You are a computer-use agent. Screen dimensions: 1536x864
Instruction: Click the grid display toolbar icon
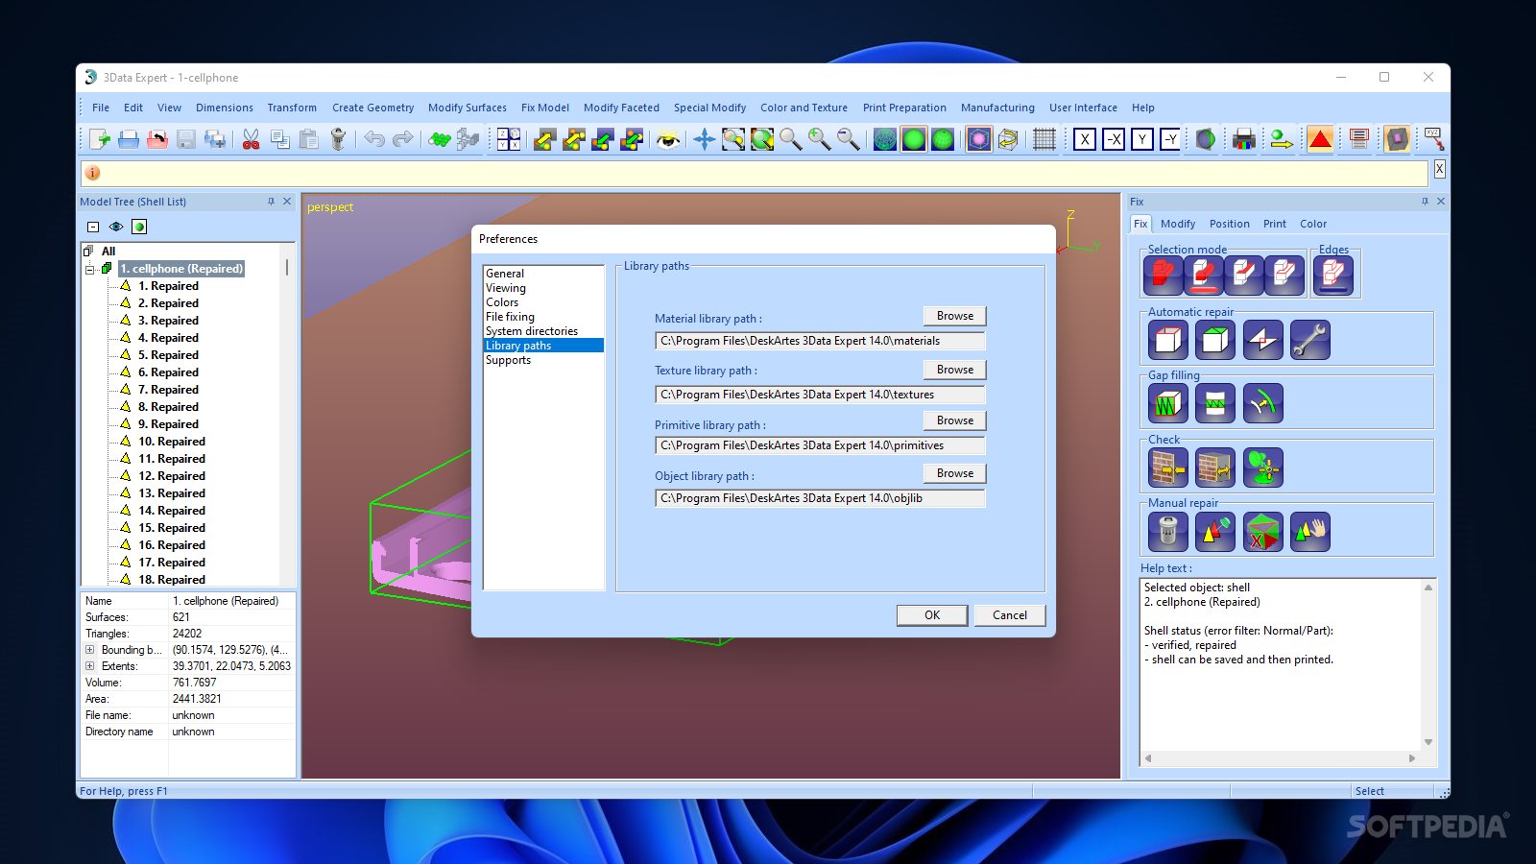(x=1044, y=139)
